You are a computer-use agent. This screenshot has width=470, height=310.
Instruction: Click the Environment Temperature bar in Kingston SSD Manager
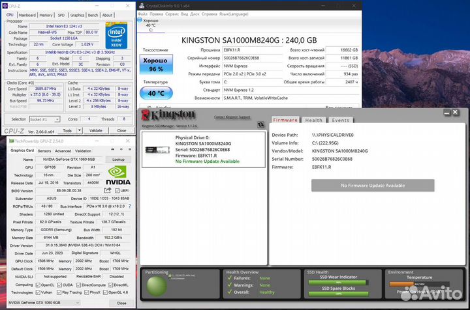click(419, 284)
